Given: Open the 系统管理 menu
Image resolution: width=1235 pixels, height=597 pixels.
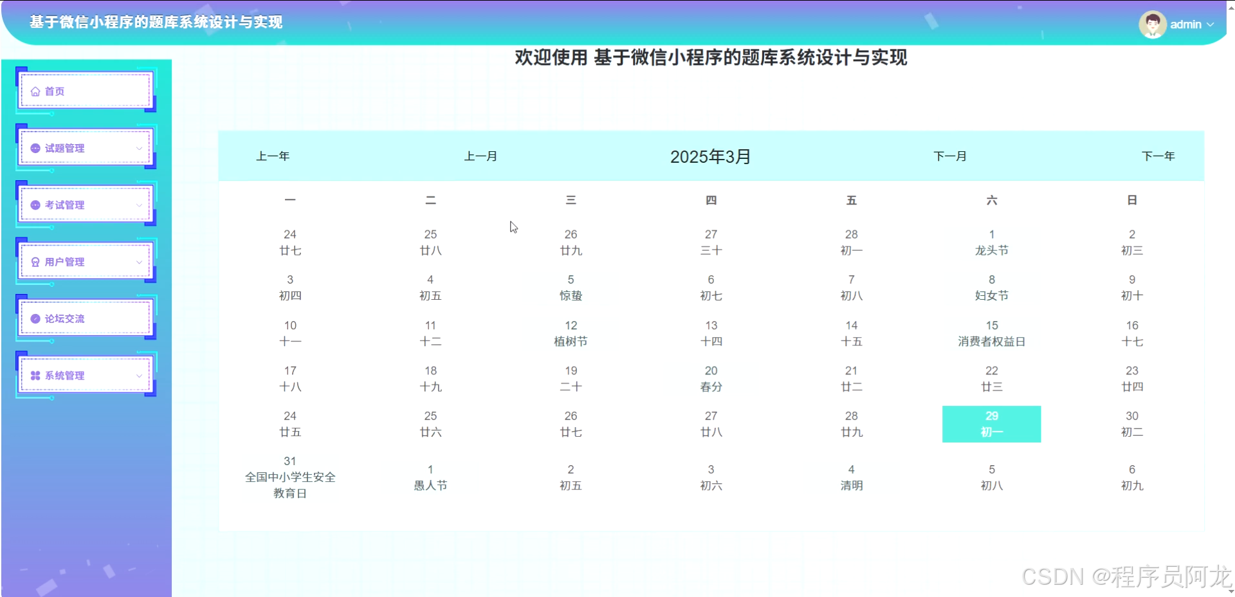Looking at the screenshot, I should 86,375.
